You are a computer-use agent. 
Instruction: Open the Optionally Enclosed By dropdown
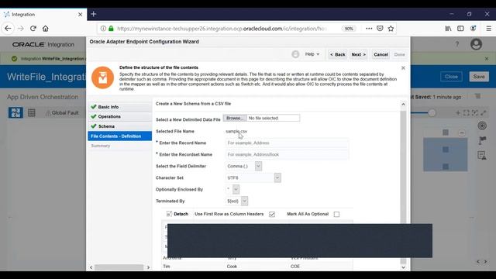(x=236, y=189)
